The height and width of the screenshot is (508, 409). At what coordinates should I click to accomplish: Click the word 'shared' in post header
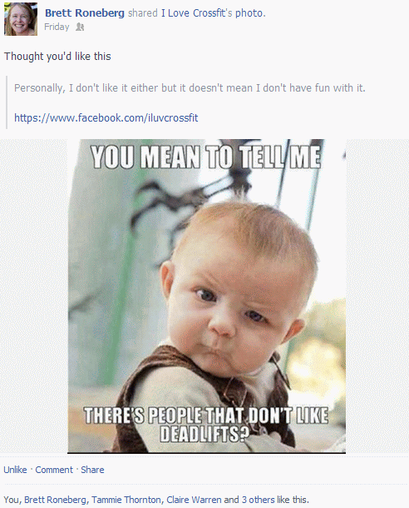point(143,13)
